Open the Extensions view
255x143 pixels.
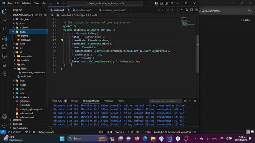click(4, 47)
